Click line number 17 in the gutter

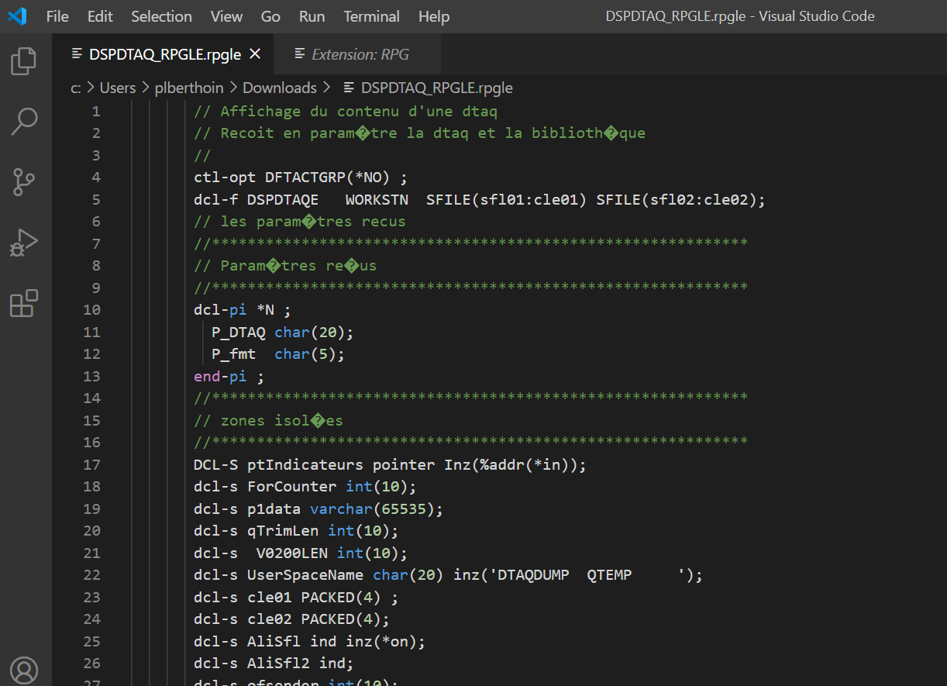coord(91,465)
